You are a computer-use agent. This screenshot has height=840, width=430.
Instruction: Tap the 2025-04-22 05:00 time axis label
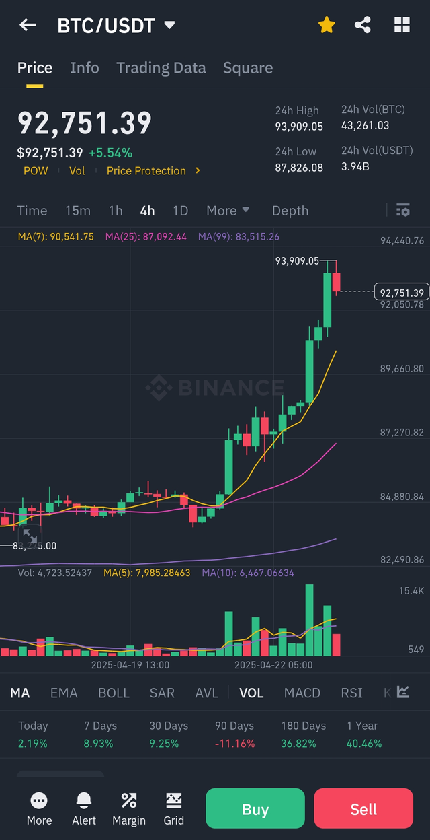click(x=273, y=665)
